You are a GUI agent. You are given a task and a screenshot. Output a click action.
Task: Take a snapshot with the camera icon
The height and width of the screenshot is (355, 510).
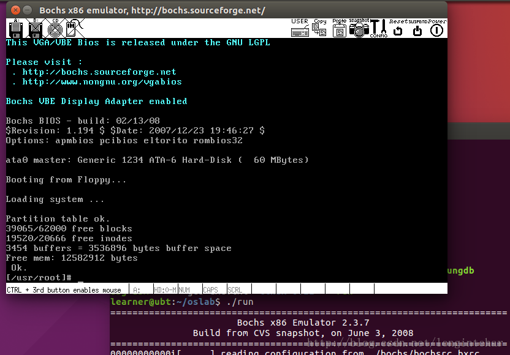click(359, 28)
